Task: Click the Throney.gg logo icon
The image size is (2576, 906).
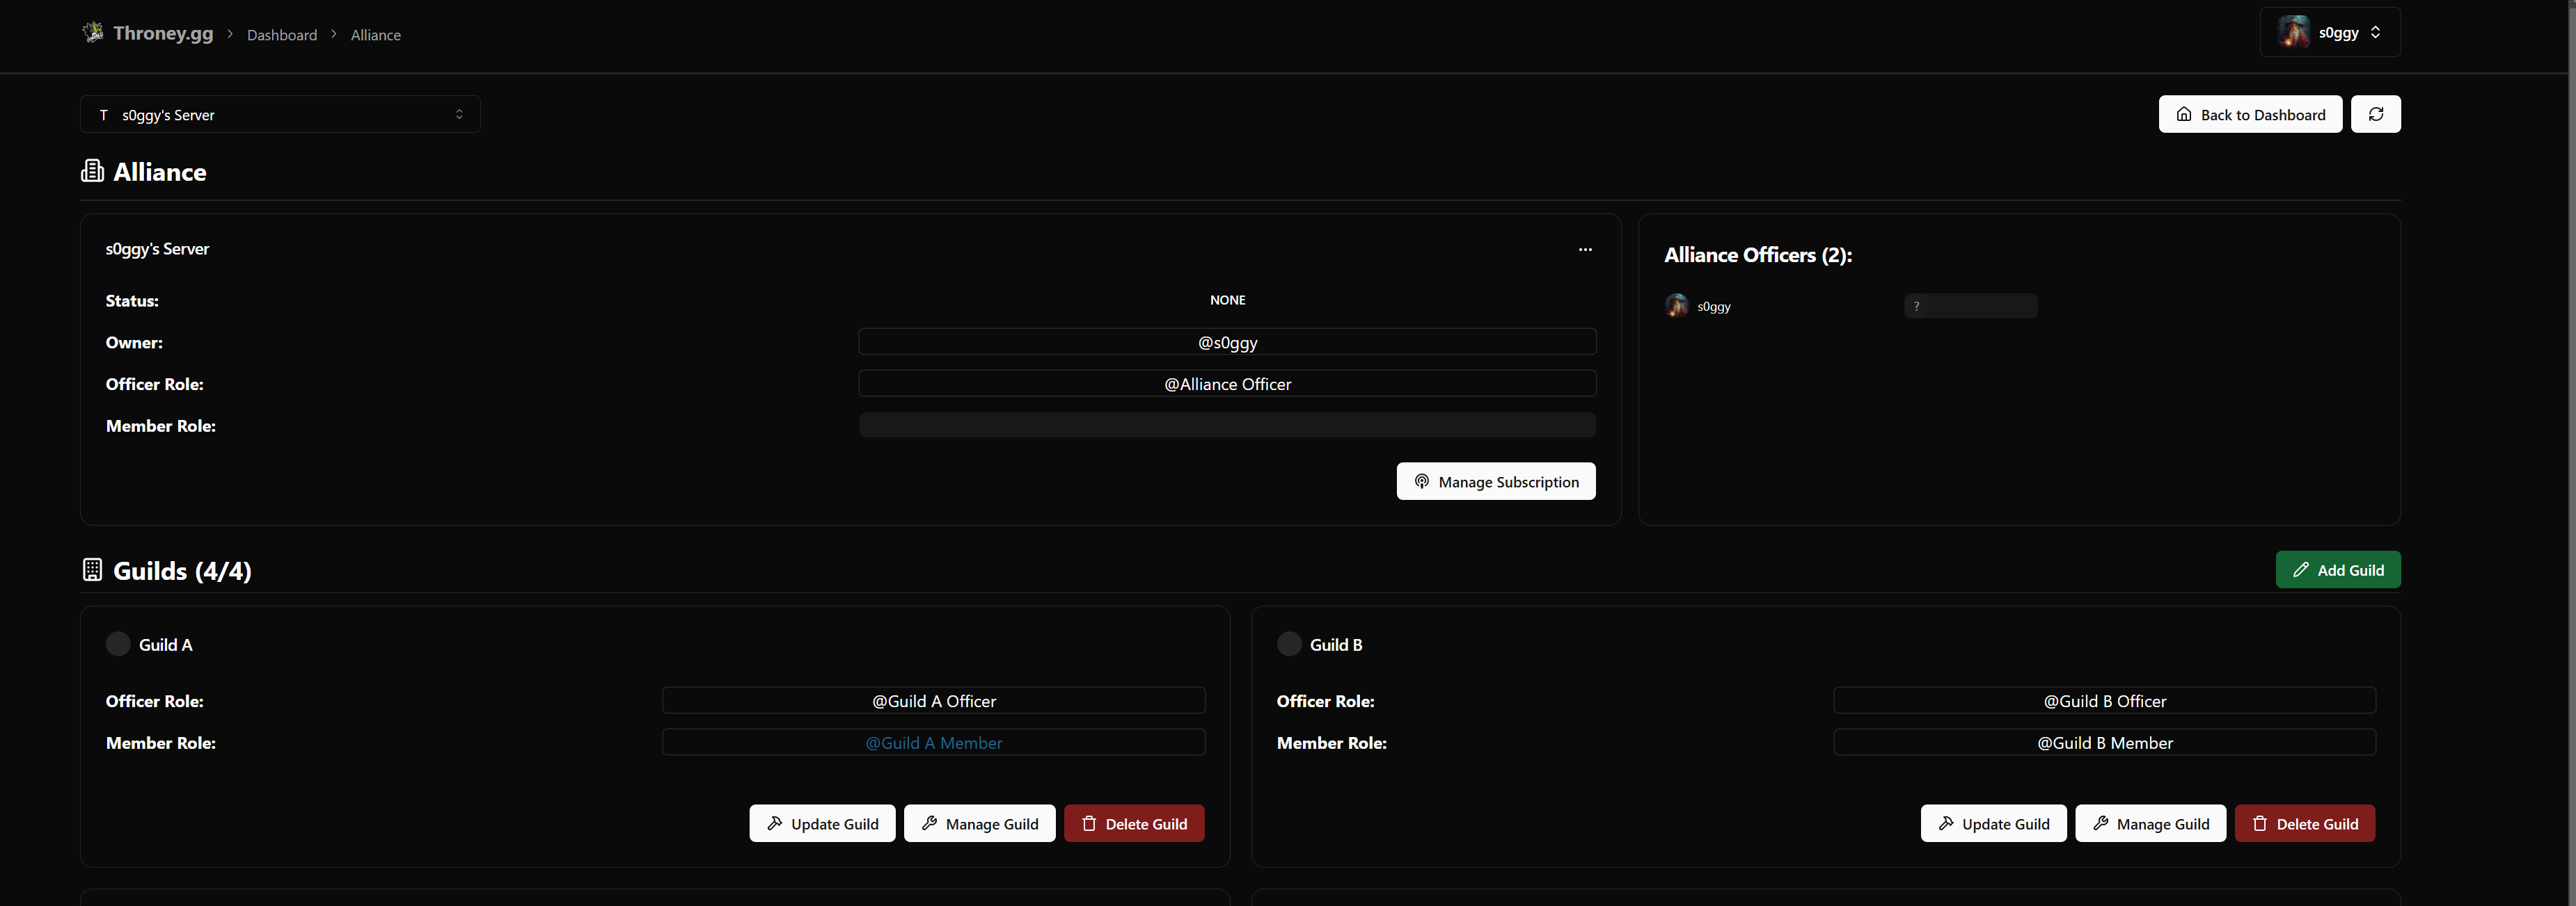Action: click(93, 33)
